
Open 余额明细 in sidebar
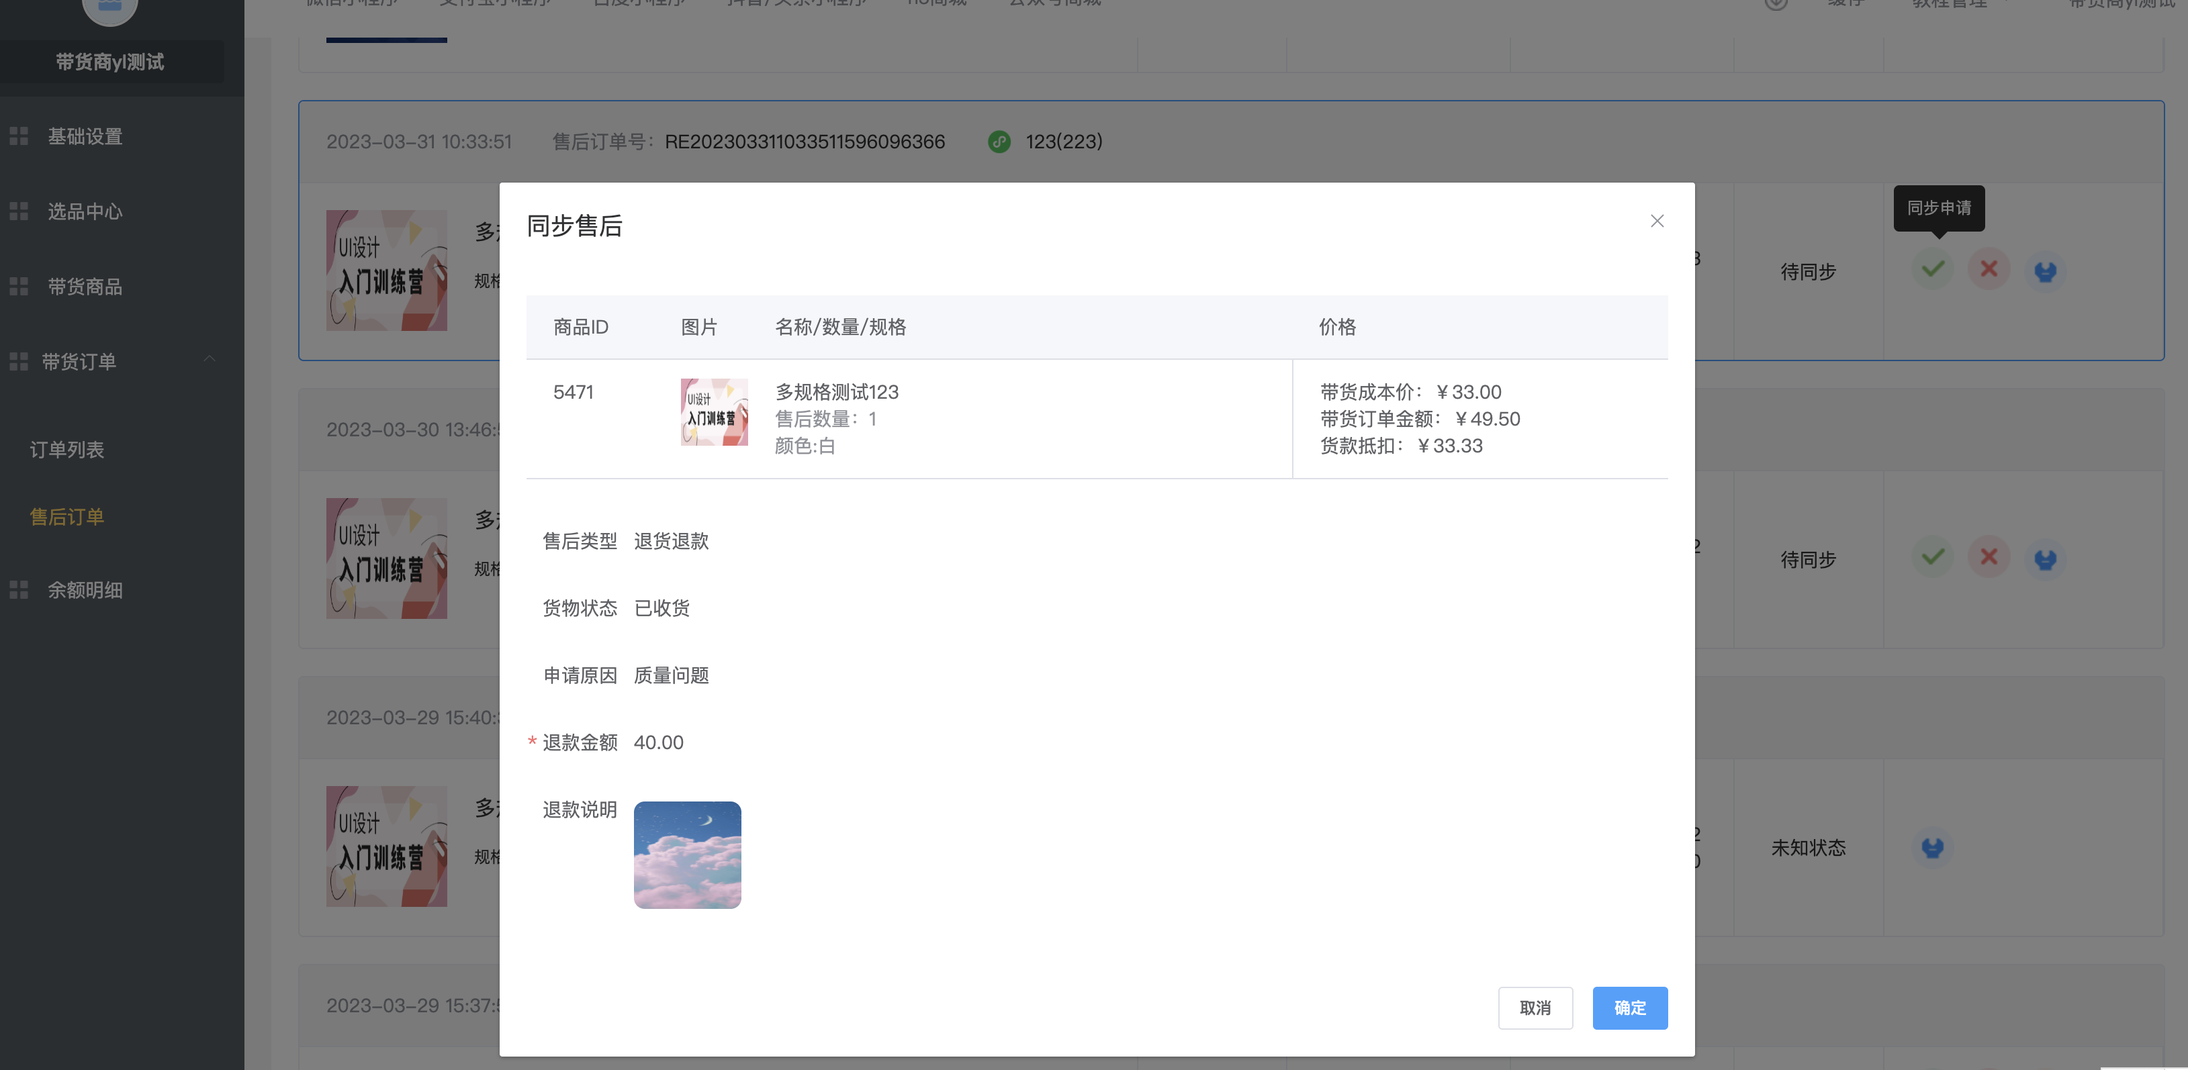(x=85, y=590)
